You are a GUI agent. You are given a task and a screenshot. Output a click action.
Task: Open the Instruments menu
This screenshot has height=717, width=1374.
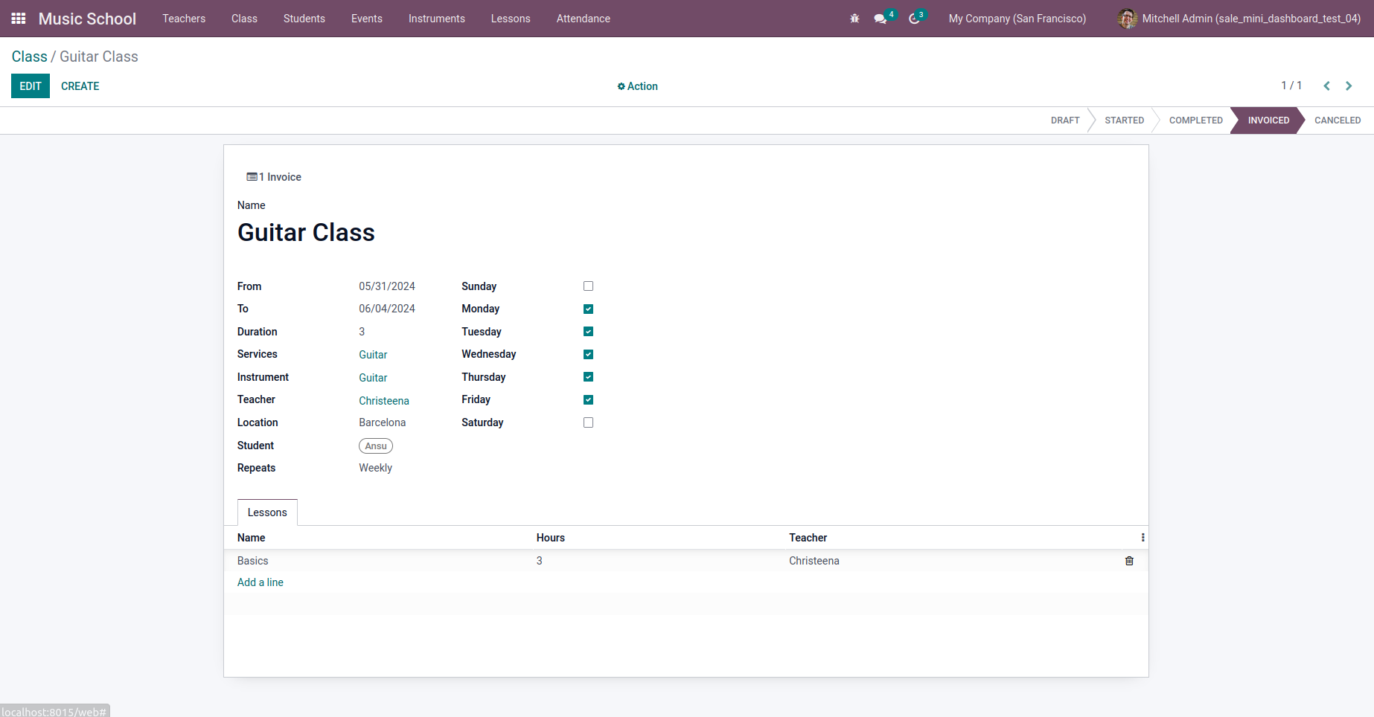click(437, 19)
